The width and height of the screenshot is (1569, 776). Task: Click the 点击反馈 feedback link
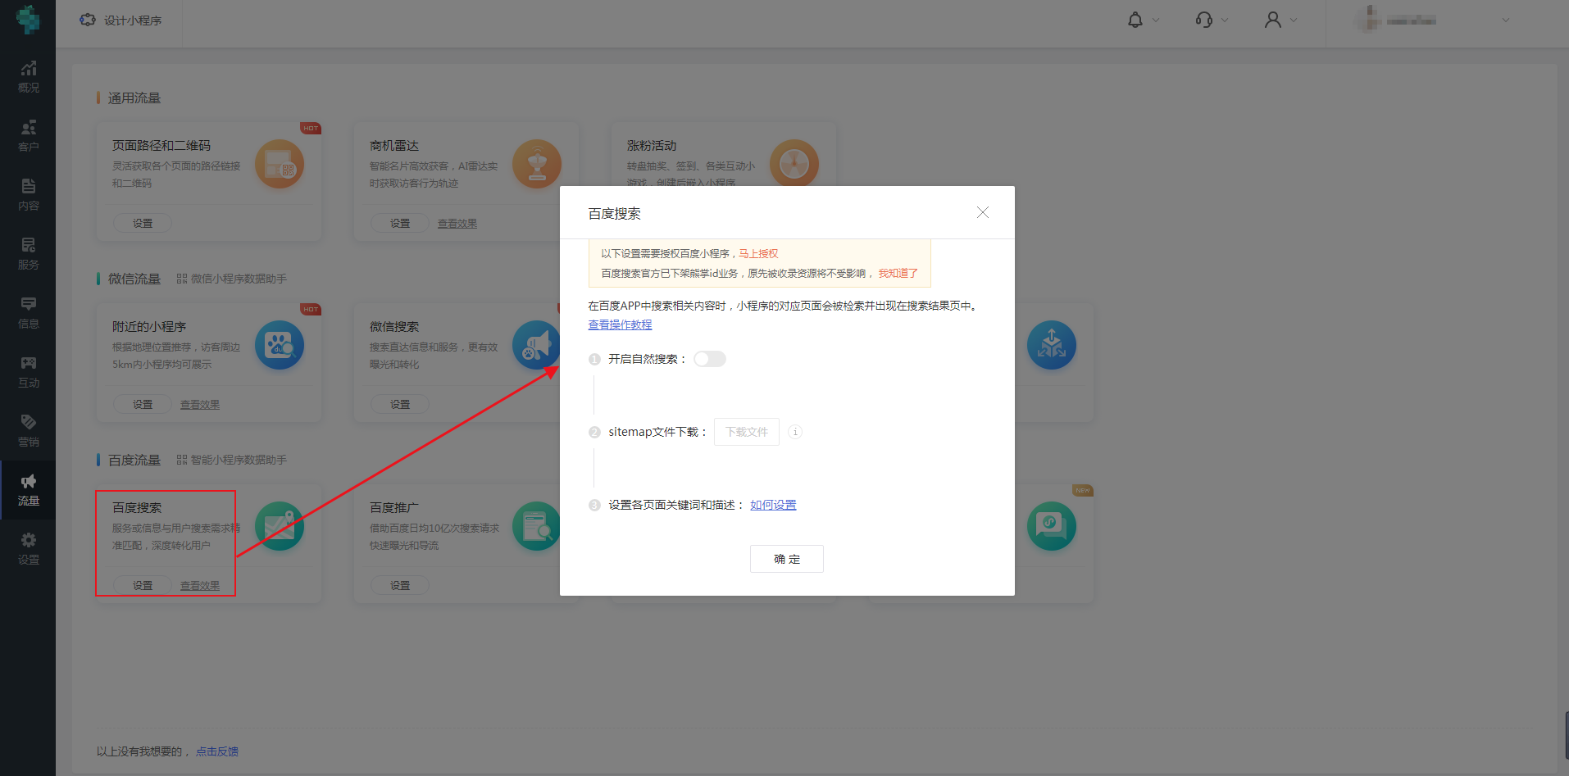coord(217,751)
